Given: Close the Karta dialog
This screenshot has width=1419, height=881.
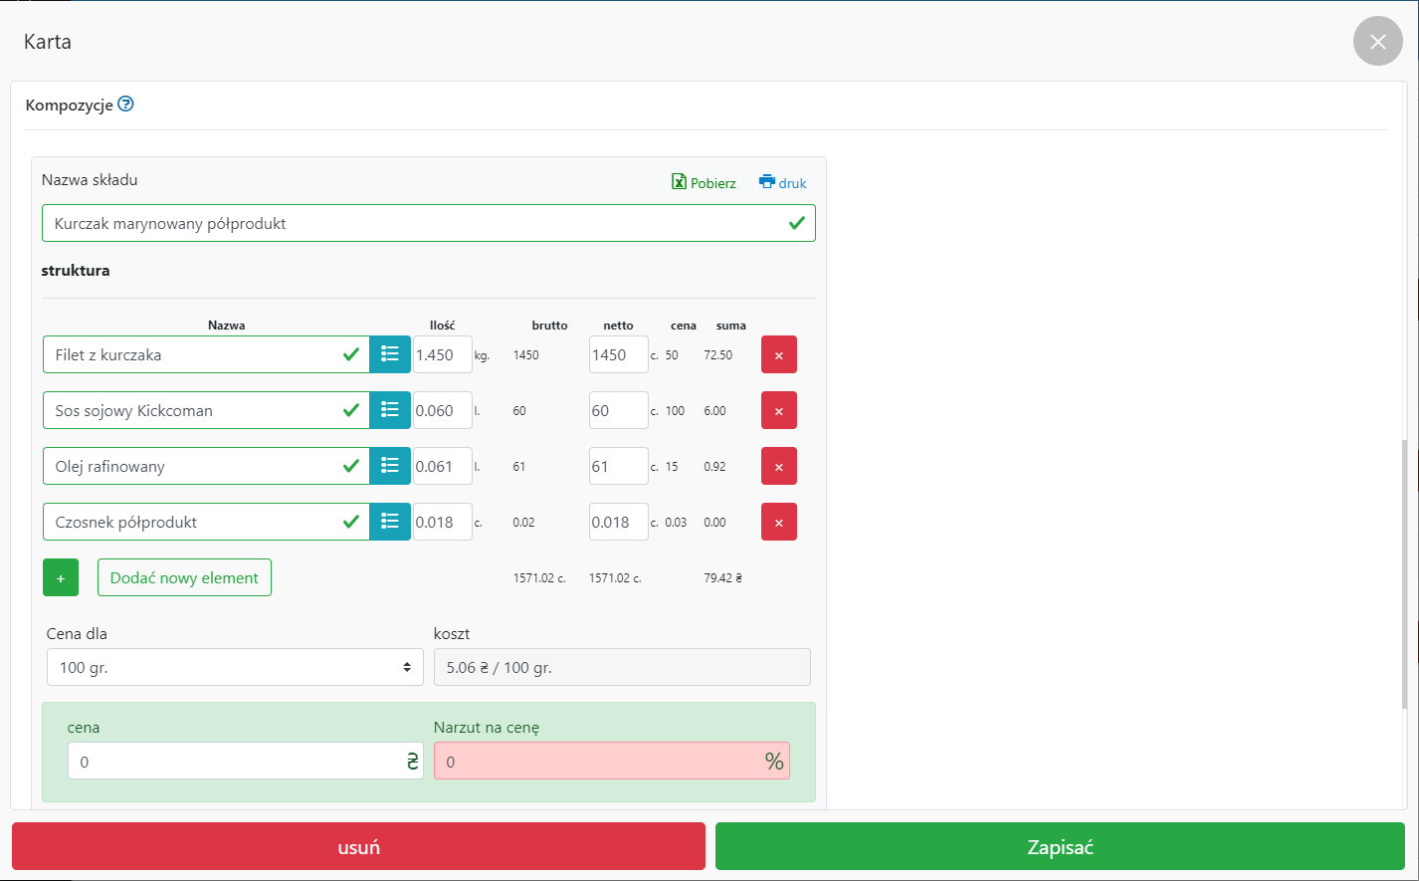Looking at the screenshot, I should (1377, 42).
